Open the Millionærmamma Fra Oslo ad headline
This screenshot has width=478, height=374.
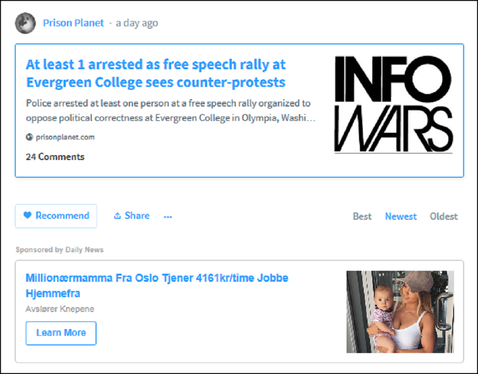coord(157,285)
